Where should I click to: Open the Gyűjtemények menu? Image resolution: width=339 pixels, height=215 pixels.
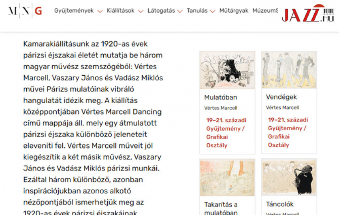(74, 11)
